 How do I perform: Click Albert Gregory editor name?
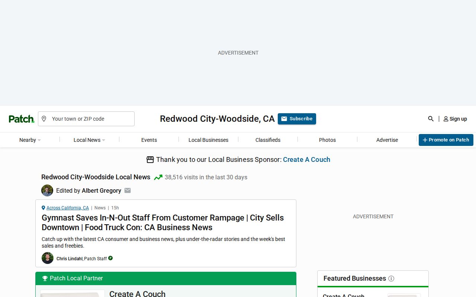(x=102, y=190)
